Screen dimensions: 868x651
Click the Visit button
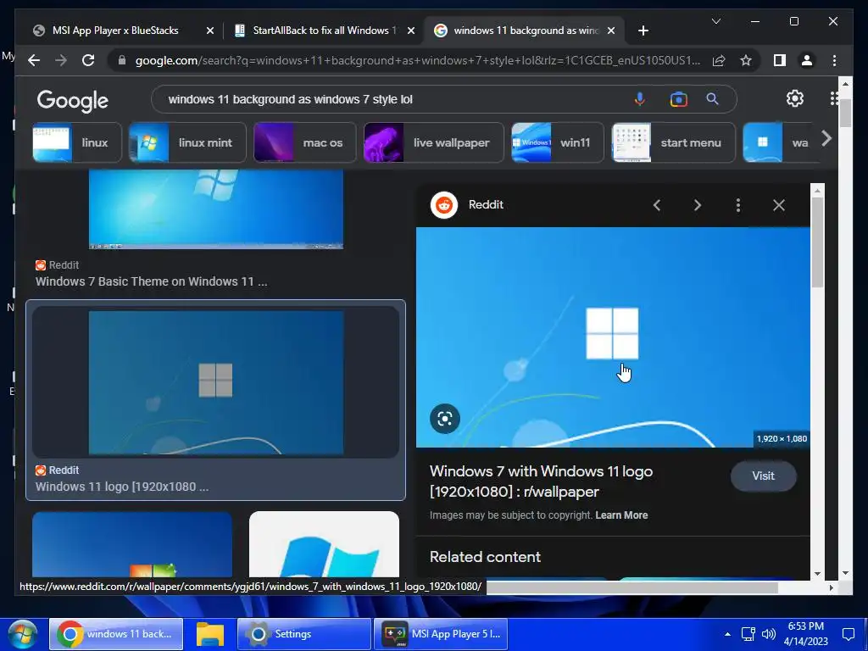(764, 476)
